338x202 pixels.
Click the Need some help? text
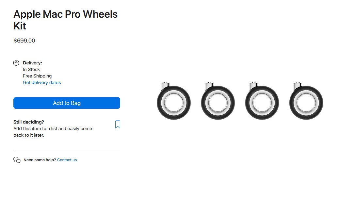(x=40, y=160)
